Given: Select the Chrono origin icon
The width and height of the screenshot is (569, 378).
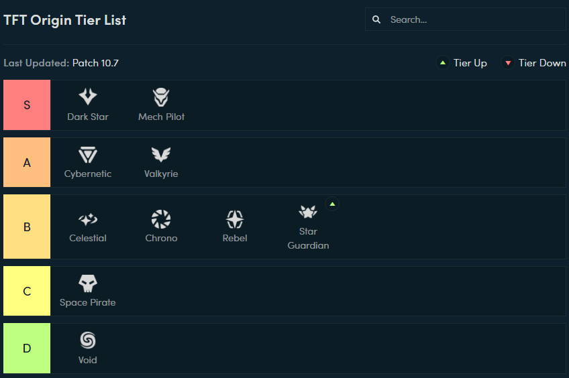Looking at the screenshot, I should pyautogui.click(x=161, y=219).
